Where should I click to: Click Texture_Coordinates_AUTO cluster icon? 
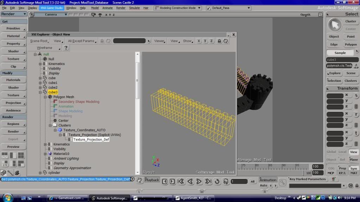pyautogui.click(x=60, y=130)
